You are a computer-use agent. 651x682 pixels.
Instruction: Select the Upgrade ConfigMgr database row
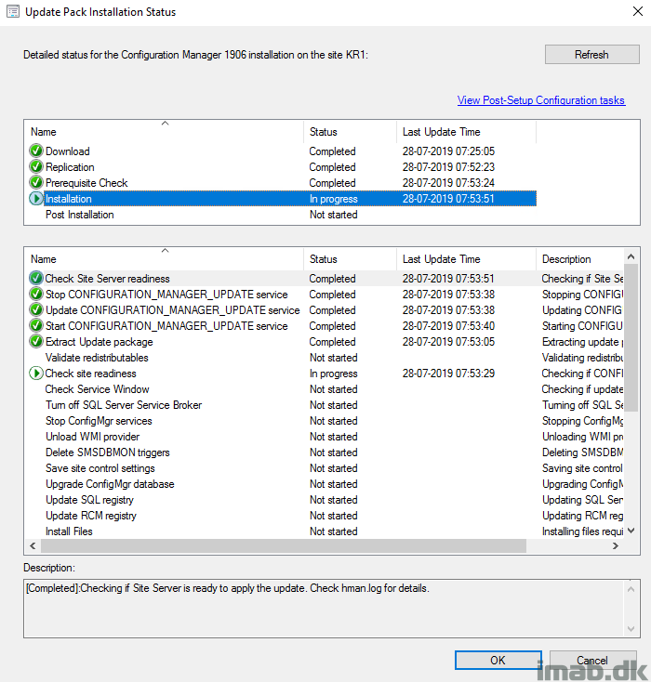tap(325, 484)
